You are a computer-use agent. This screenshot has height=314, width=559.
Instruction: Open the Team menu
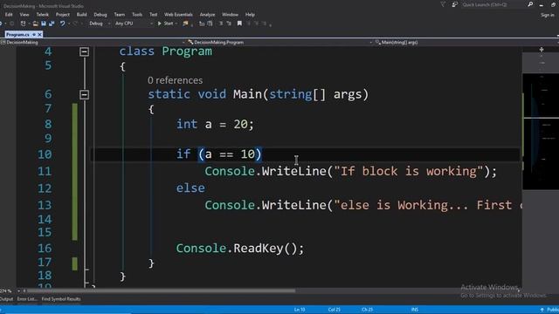click(120, 15)
